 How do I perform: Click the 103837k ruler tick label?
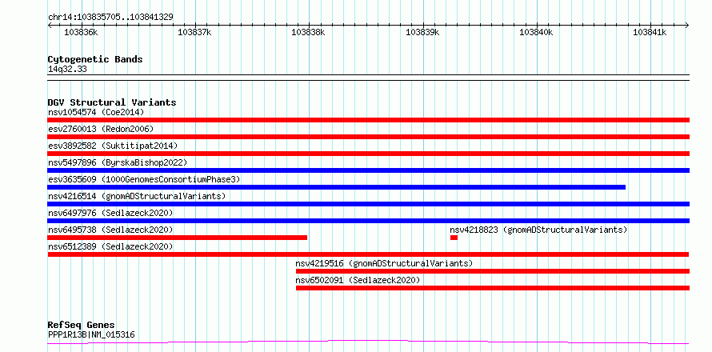point(194,32)
